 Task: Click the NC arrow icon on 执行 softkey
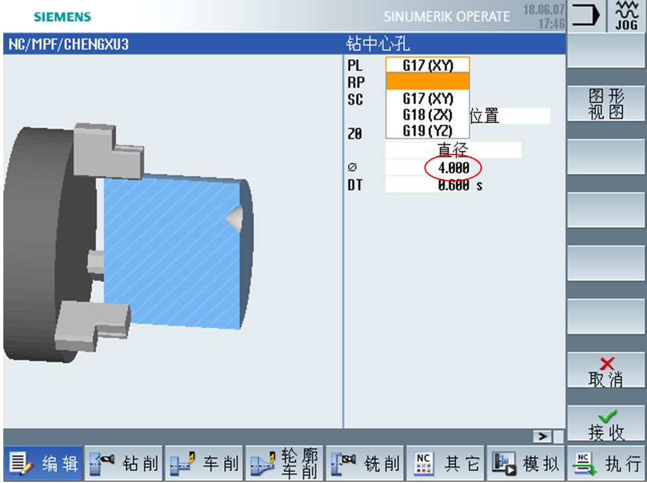[585, 464]
